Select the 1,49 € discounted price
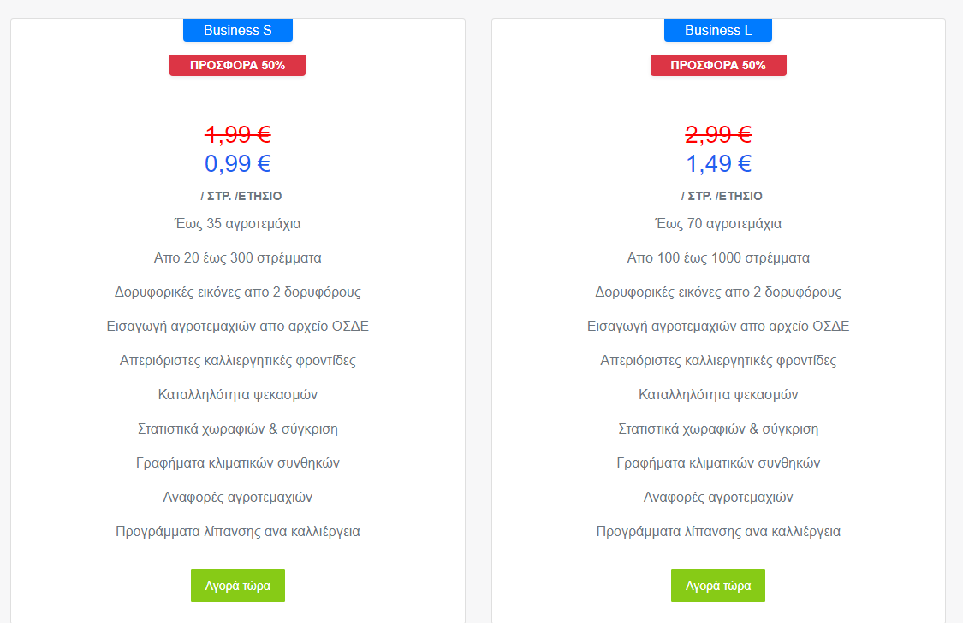This screenshot has height=643, width=963. [718, 163]
